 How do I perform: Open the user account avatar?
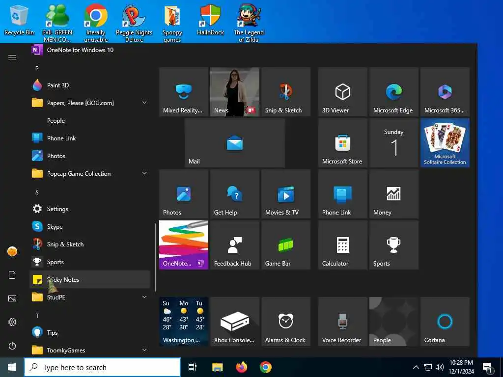pos(12,251)
